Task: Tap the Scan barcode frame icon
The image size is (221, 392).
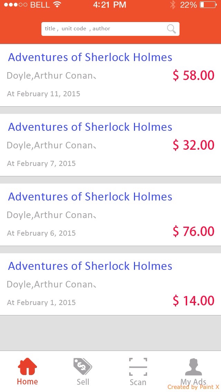Action: [138, 366]
